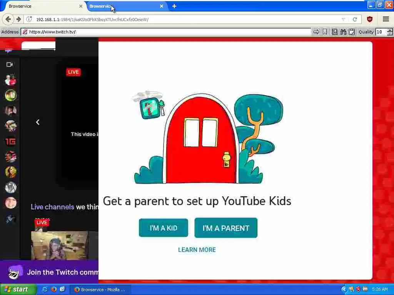Open fourth Twitch sidebar channel avatar
Image resolution: width=394 pixels, height=295 pixels.
[10, 126]
